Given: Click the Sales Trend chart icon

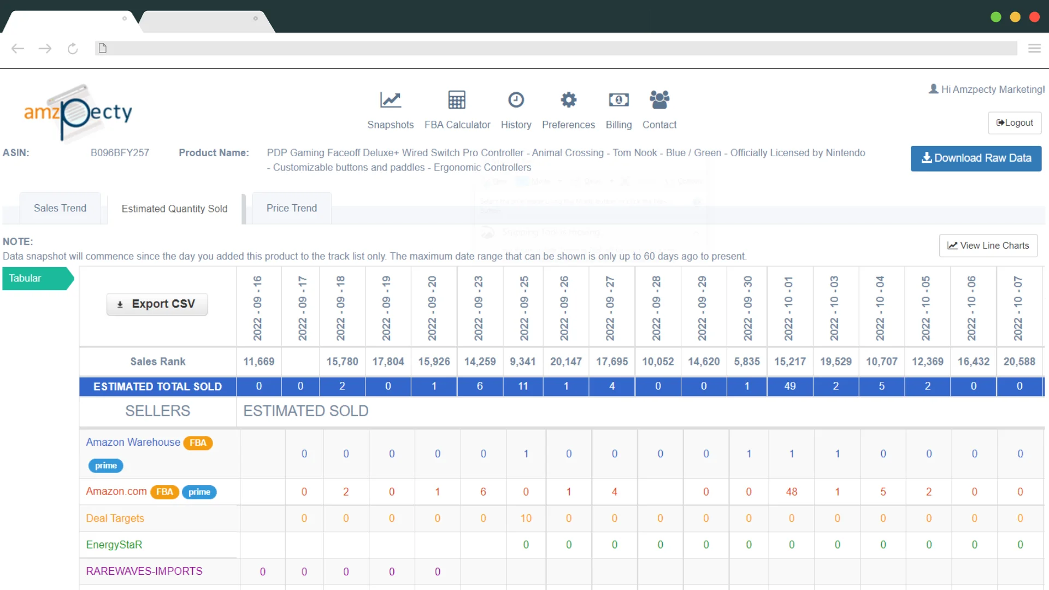Looking at the screenshot, I should [x=60, y=208].
